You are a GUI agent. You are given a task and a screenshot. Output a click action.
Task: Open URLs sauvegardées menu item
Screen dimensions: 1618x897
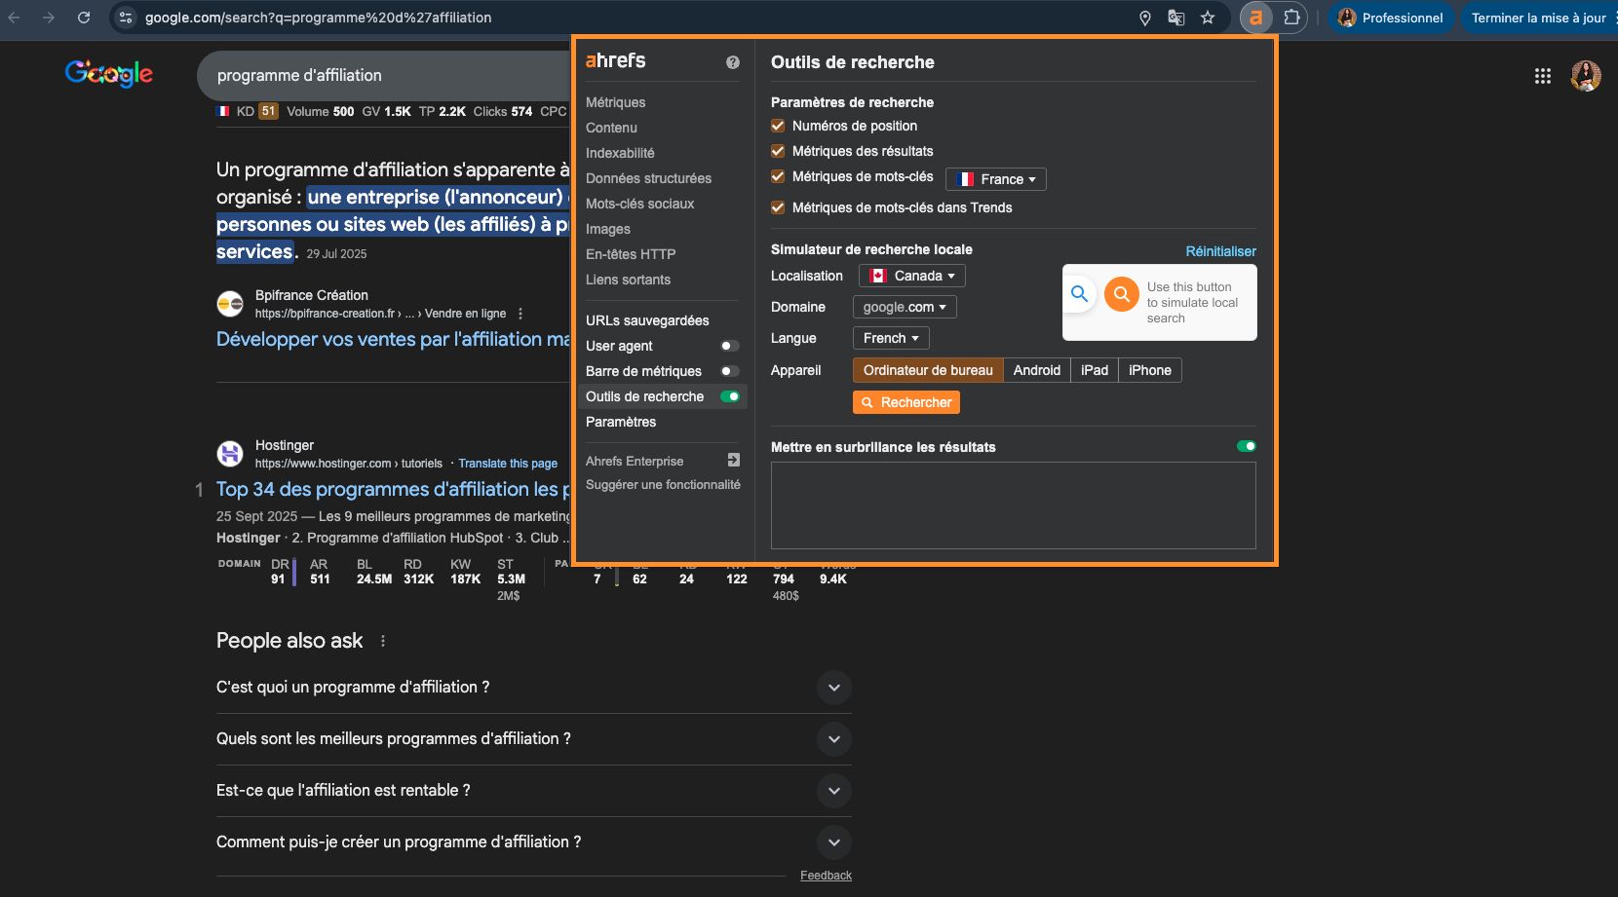(647, 320)
